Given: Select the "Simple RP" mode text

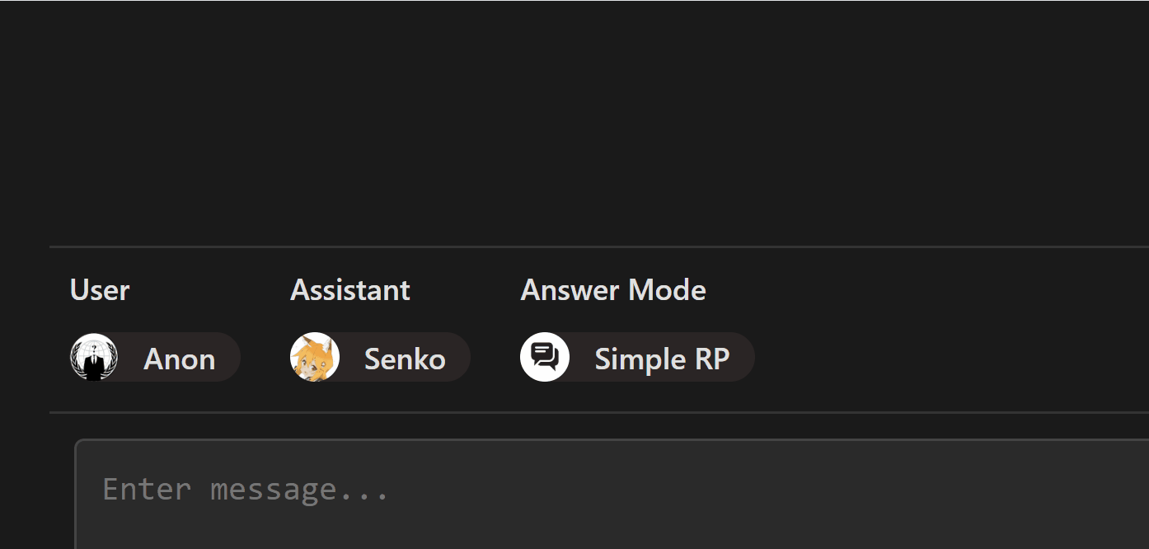Looking at the screenshot, I should click(x=662, y=359).
